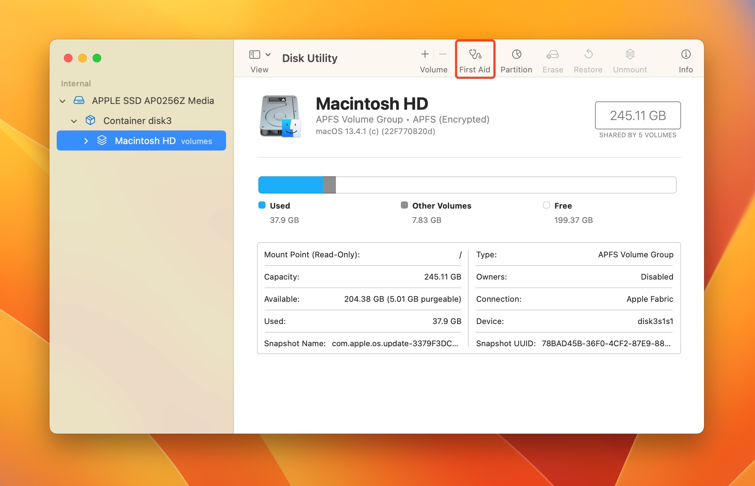Click the red close window button
The image size is (755, 486).
coord(68,58)
